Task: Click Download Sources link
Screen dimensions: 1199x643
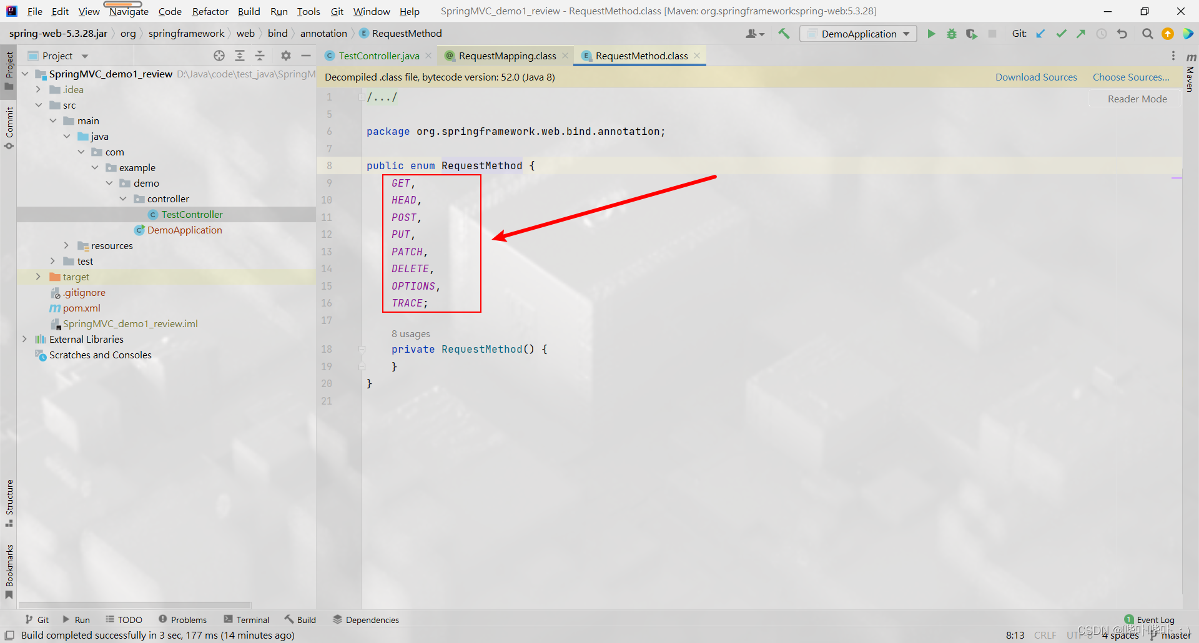Action: (1036, 77)
